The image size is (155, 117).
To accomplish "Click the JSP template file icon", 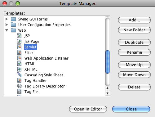I will point(19,36).
